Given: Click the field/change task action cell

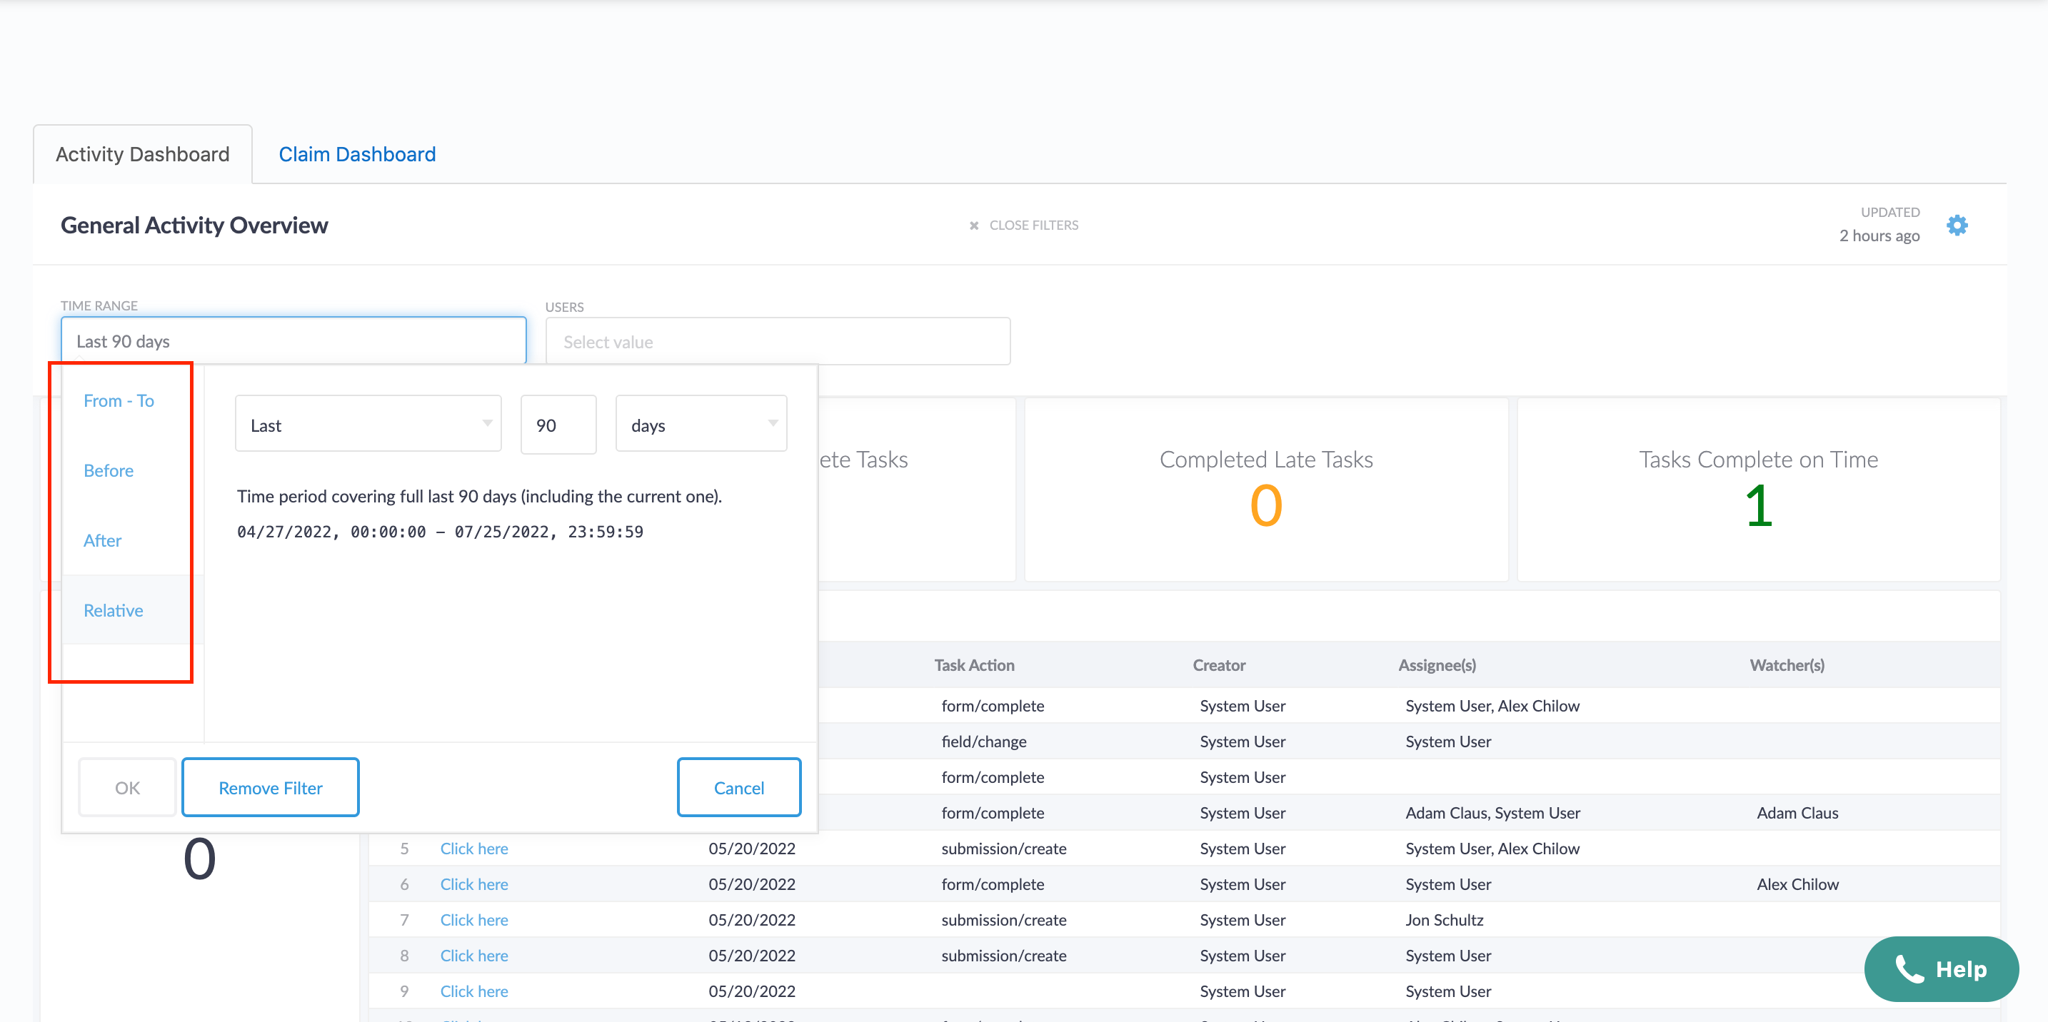Looking at the screenshot, I should (983, 742).
